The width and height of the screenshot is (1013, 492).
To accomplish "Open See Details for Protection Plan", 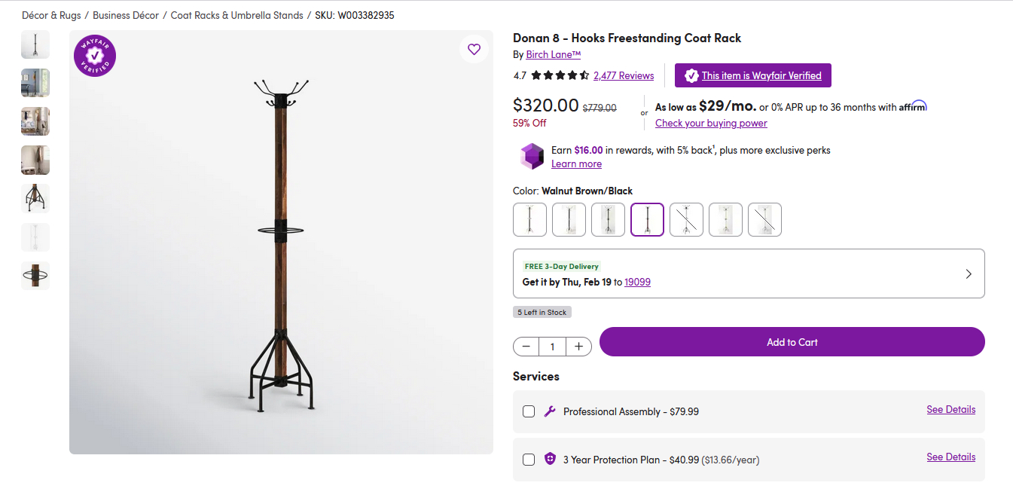I will click(x=950, y=457).
